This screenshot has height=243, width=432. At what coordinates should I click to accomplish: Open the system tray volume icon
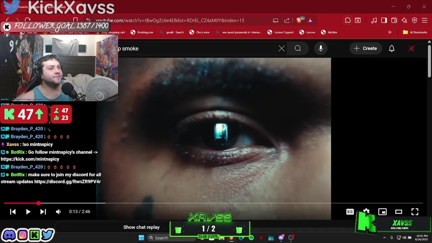[x=404, y=238]
